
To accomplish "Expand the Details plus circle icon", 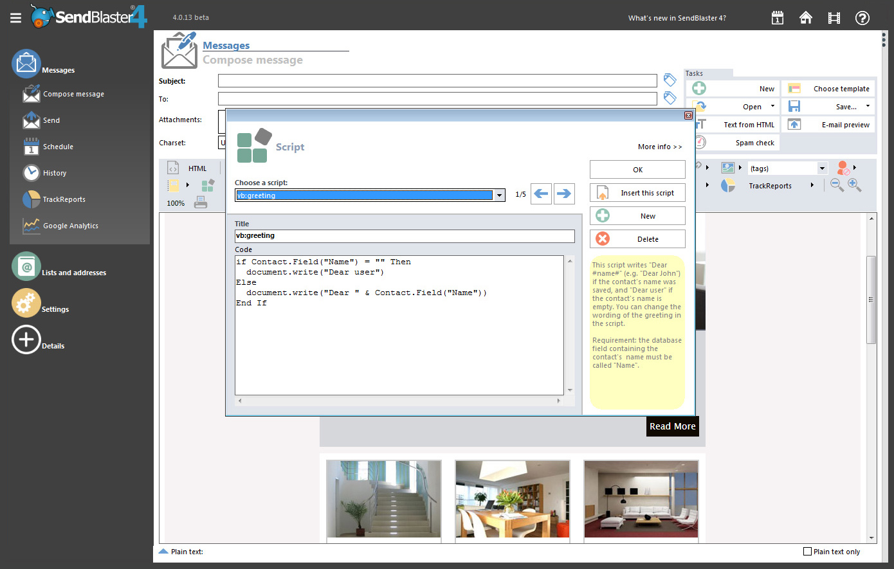I will [26, 339].
